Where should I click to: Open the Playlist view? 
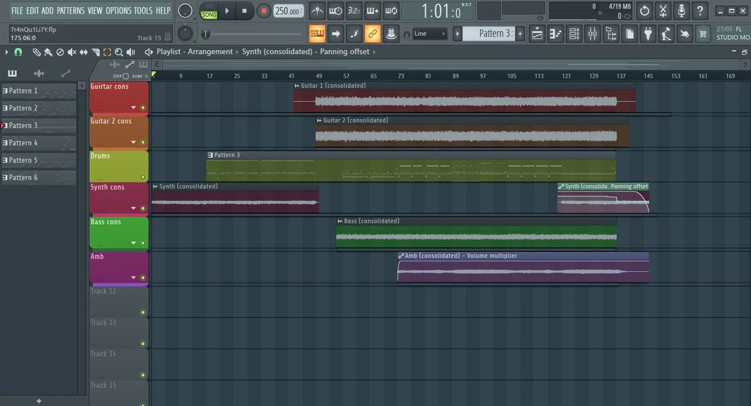pyautogui.click(x=537, y=33)
